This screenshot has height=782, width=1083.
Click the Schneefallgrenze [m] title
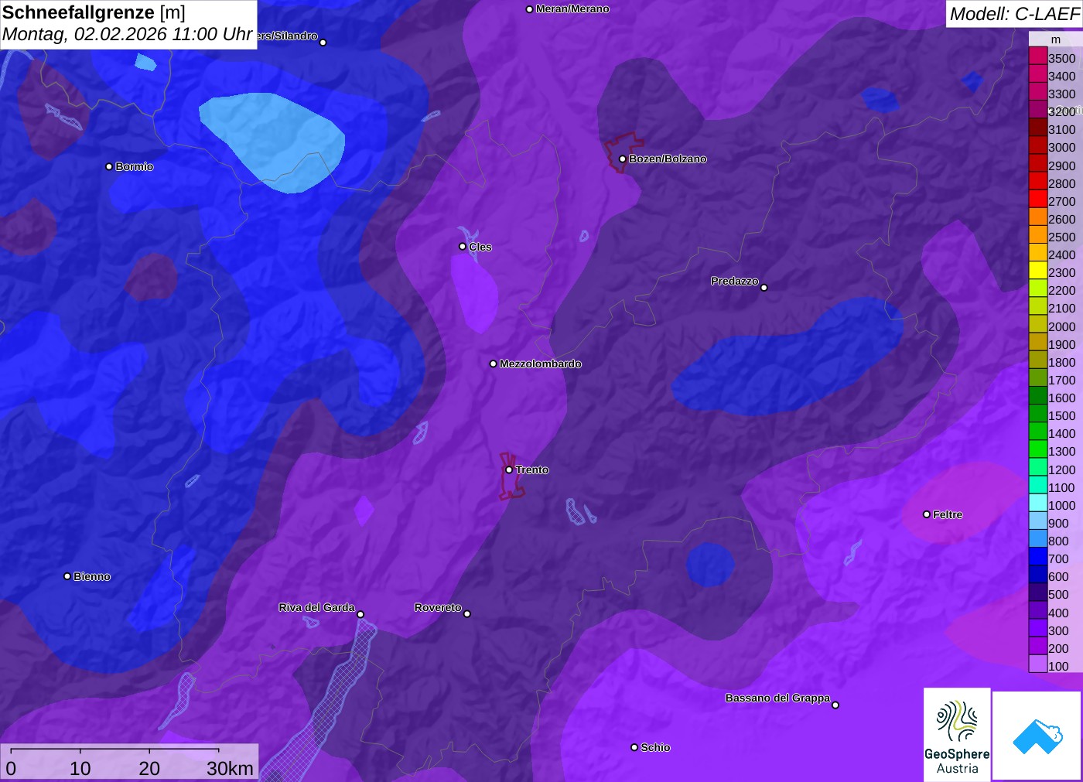click(x=94, y=12)
